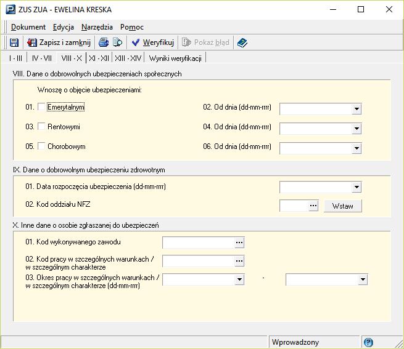Screen dimensions: 404x349
Task: Open the Wyniki weryfikacji tab
Action: pos(175,58)
